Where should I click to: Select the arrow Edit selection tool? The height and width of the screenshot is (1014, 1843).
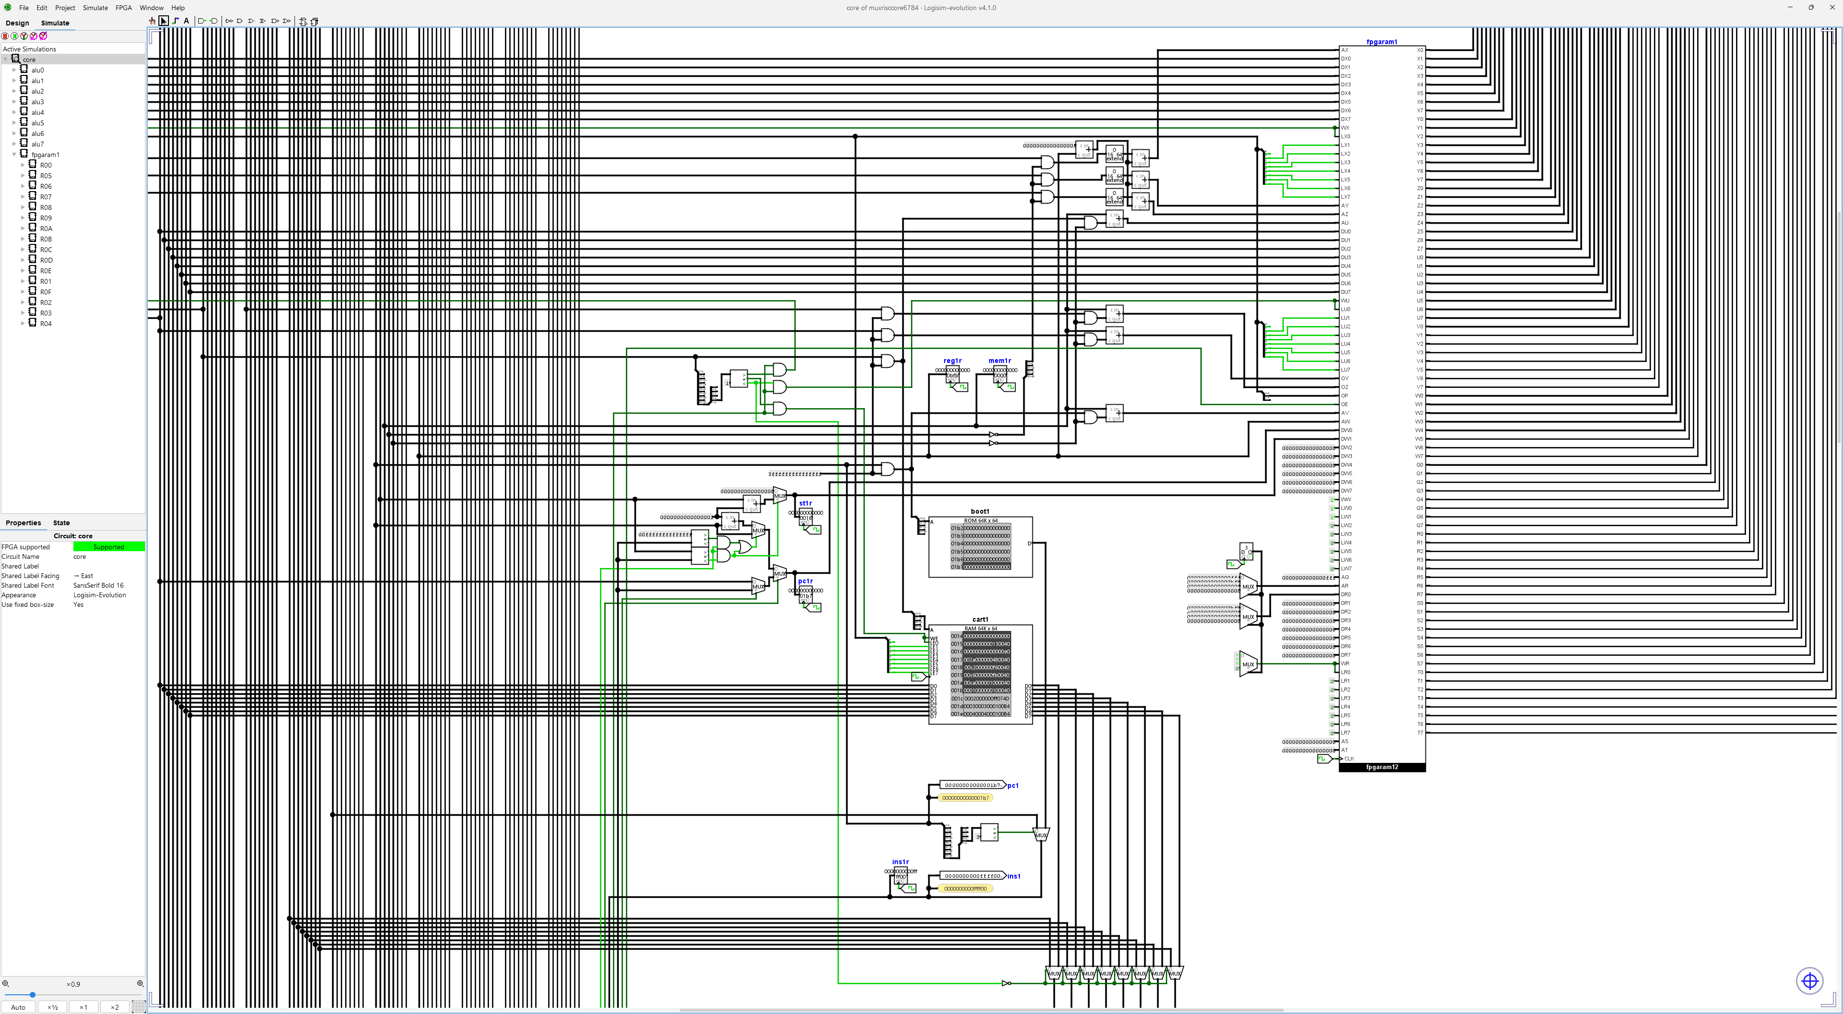point(164,22)
